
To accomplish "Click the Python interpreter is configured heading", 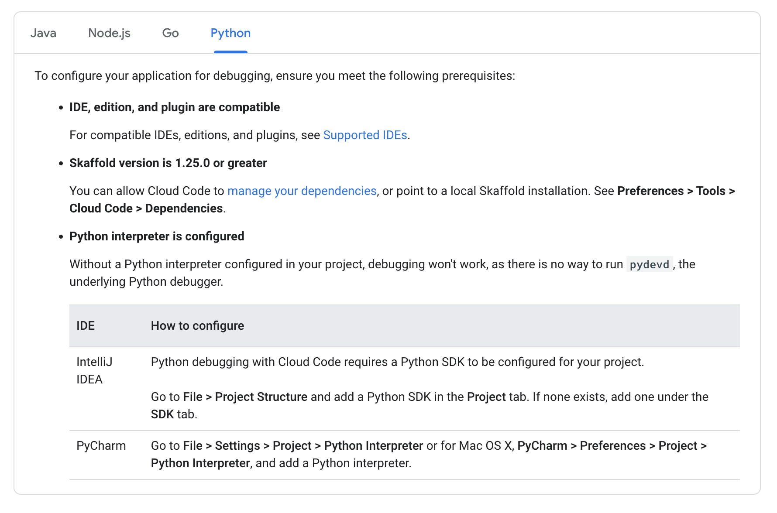I will 156,236.
